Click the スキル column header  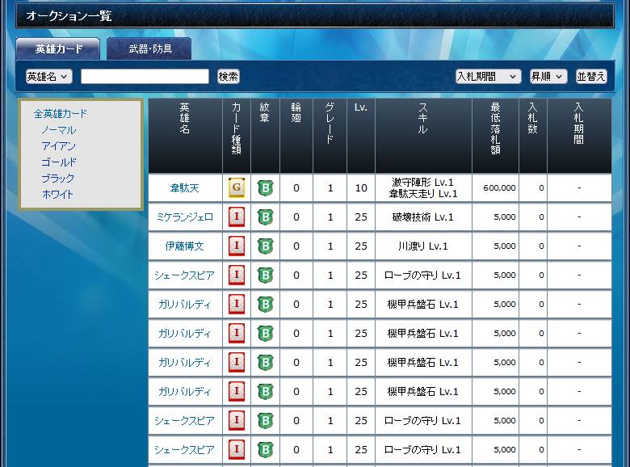423,136
